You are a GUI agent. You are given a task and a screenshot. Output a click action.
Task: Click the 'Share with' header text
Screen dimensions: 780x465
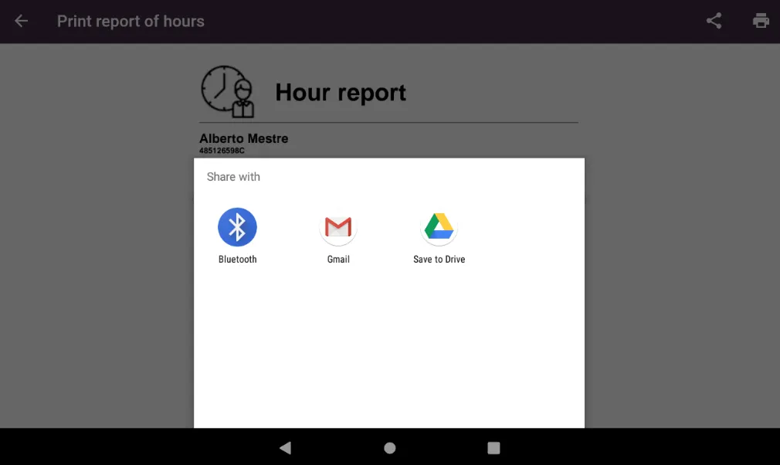233,177
